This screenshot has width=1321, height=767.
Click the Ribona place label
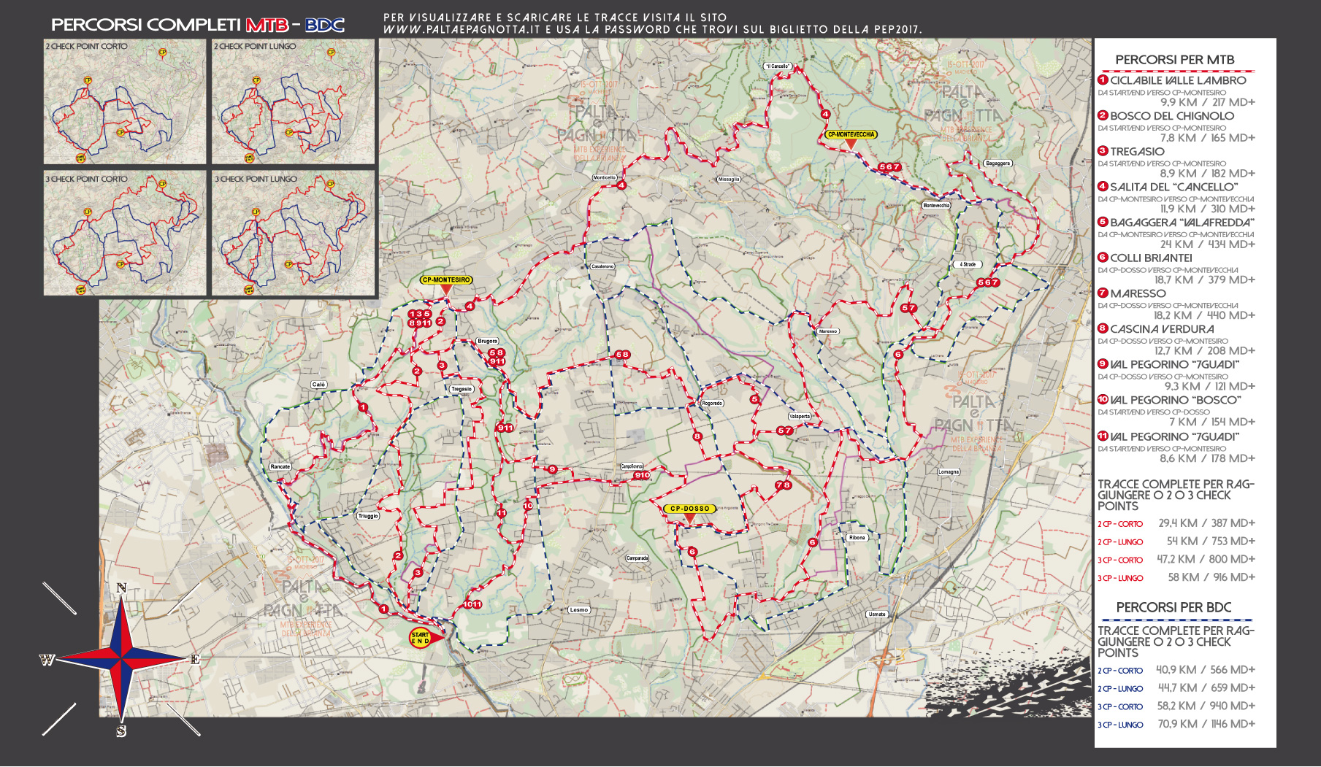(x=857, y=538)
